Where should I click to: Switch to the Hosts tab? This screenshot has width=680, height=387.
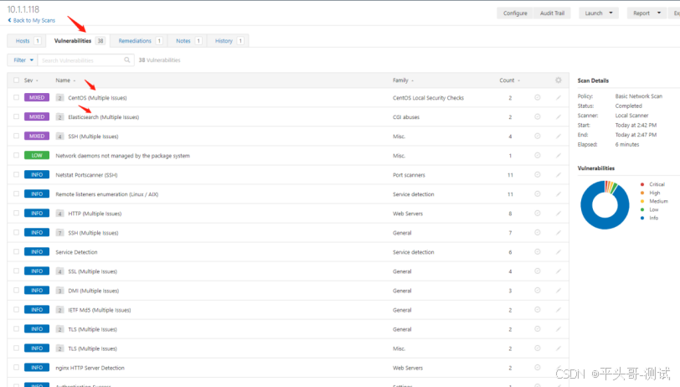tap(28, 41)
